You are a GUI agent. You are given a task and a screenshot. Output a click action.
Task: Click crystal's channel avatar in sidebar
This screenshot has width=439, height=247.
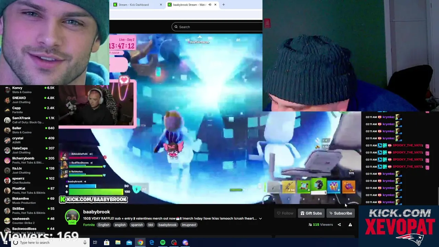pyautogui.click(x=7, y=140)
